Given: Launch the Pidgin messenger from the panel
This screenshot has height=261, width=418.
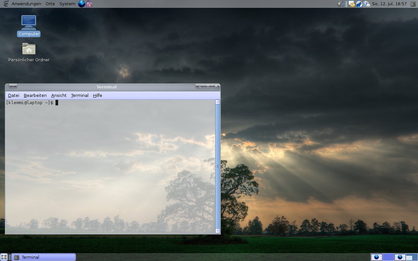Looking at the screenshot, I should pyautogui.click(x=89, y=4).
